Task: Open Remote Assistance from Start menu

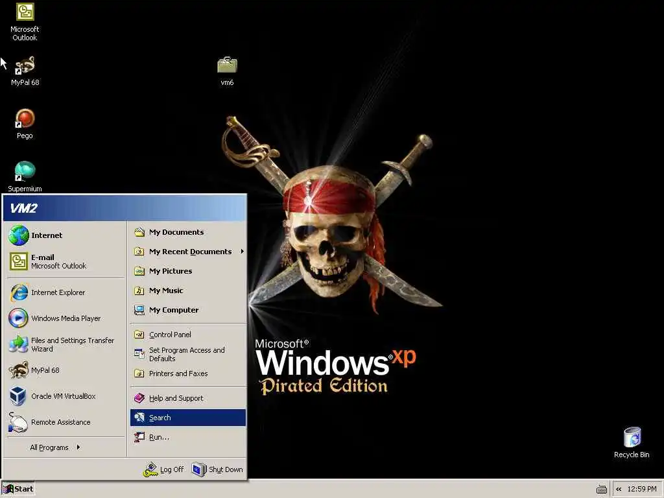Action: coord(65,422)
